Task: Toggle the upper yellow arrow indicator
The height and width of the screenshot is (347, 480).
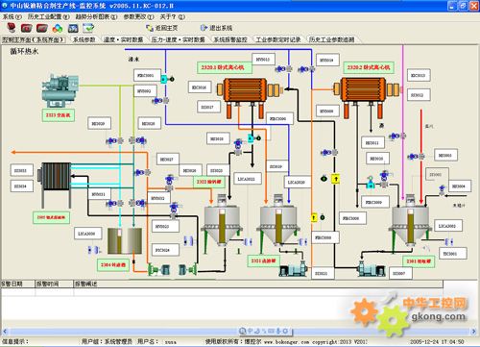Action: click(335, 179)
